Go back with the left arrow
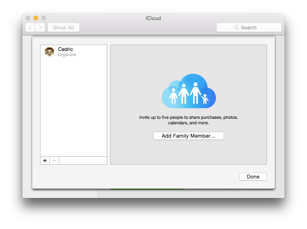 tap(30, 27)
